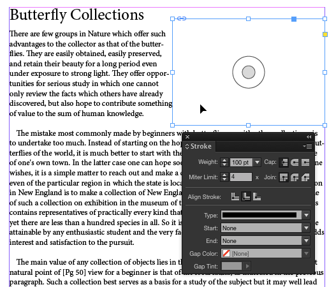Viewport: 336px width, 287px height.
Task: Click the yellow live corners square
Action: (325, 34)
